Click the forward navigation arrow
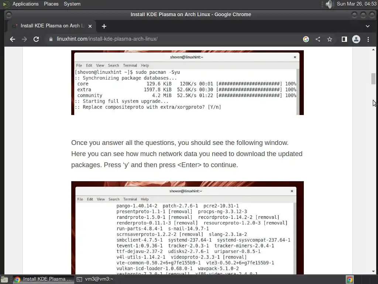The width and height of the screenshot is (378, 284). tap(24, 39)
